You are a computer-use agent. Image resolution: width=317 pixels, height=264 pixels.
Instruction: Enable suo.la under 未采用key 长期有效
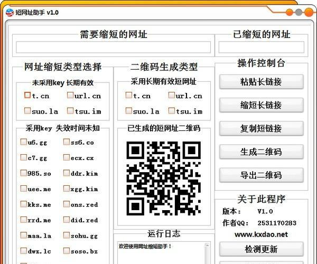click(27, 111)
